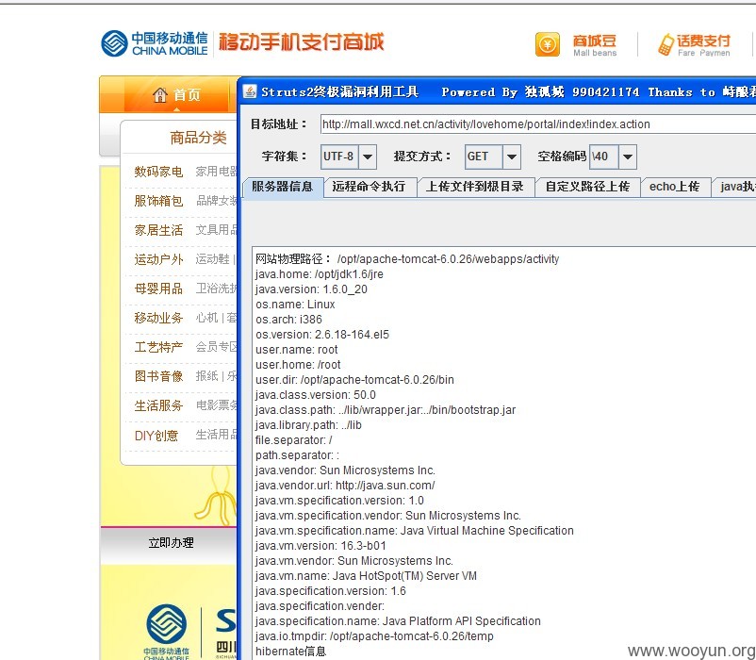
Task: Open the 自定义路径上传 tab
Action: (587, 187)
